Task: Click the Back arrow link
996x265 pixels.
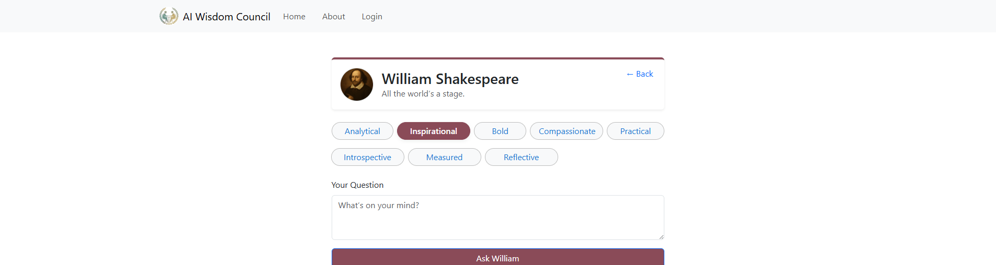Action: point(640,74)
